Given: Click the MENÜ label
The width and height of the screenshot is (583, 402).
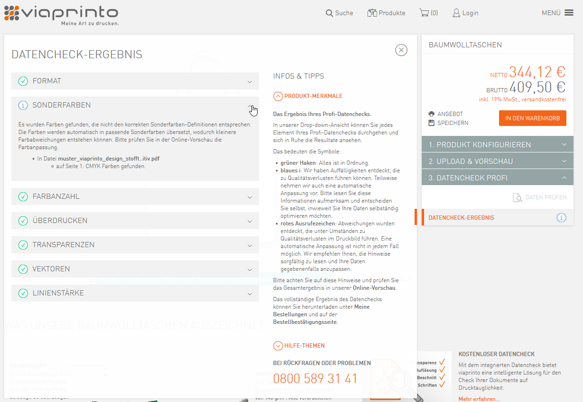Looking at the screenshot, I should 551,13.
